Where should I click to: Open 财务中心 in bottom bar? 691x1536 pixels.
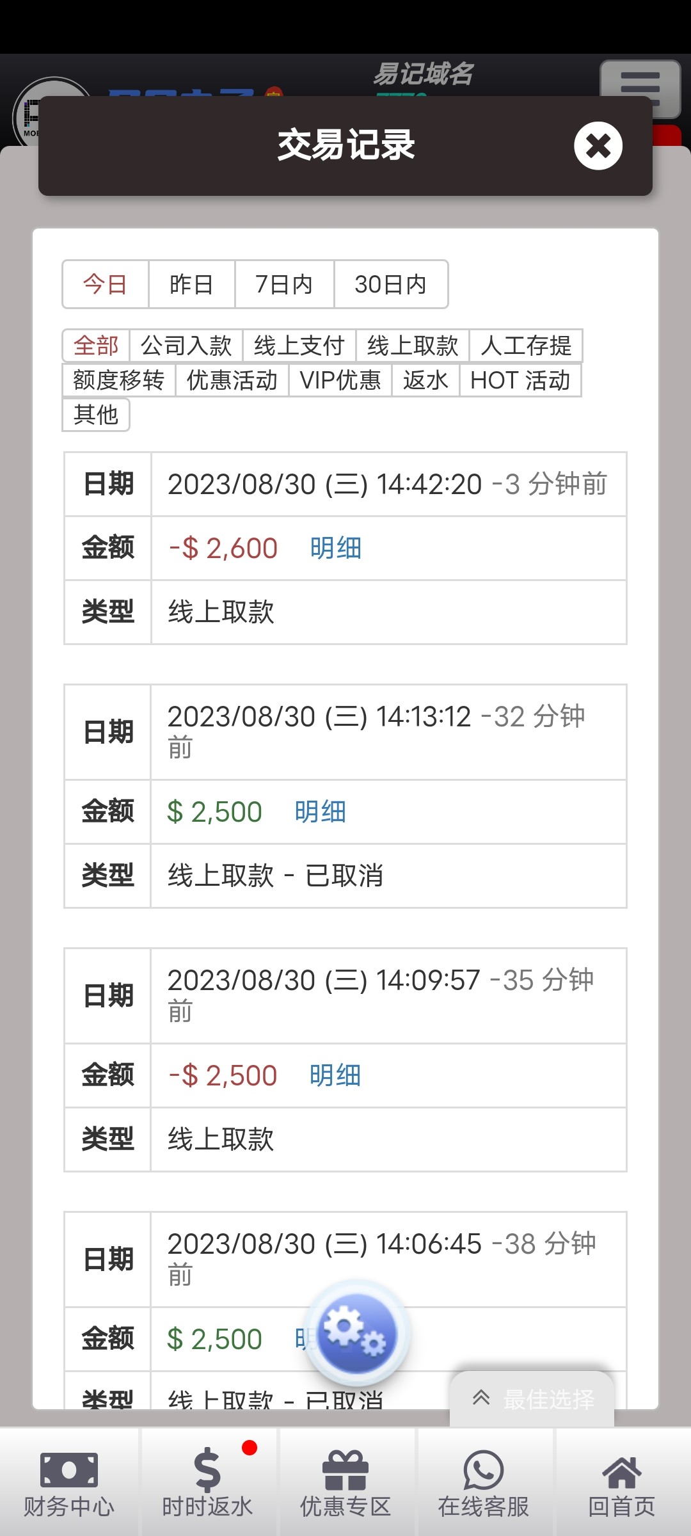tap(69, 1482)
